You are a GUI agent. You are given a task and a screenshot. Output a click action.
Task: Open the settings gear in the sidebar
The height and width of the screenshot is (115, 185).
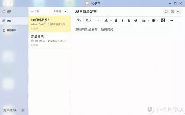pos(23,110)
